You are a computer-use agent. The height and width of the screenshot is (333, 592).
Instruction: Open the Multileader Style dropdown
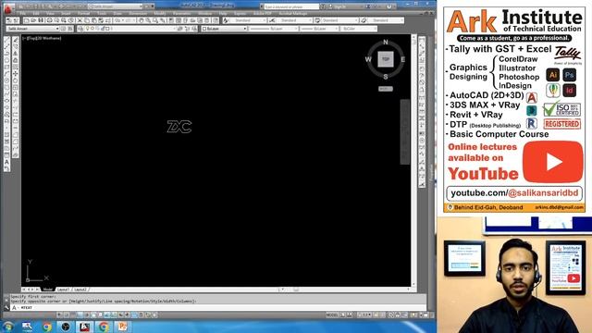(386, 20)
